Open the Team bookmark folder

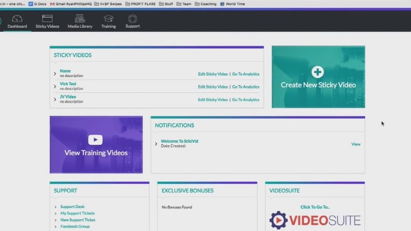click(184, 4)
